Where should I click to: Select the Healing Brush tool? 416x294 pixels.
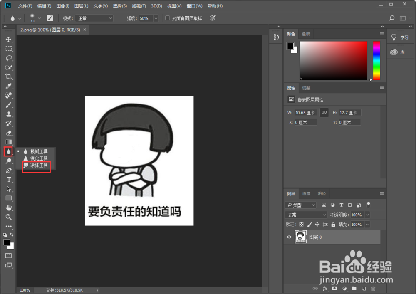pyautogui.click(x=8, y=96)
